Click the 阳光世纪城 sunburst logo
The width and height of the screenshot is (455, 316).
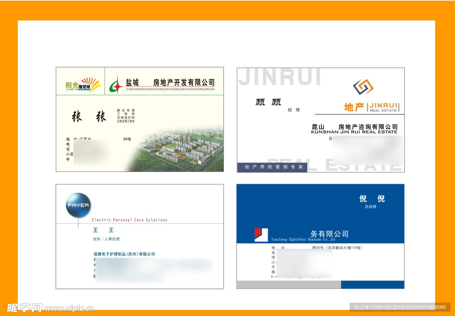tap(83, 84)
